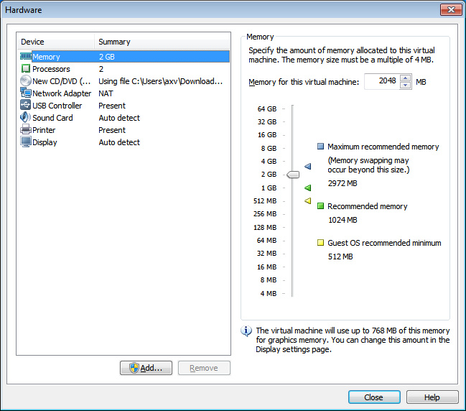Click the Device column header
Viewport: 466px width, 411px height.
point(55,42)
